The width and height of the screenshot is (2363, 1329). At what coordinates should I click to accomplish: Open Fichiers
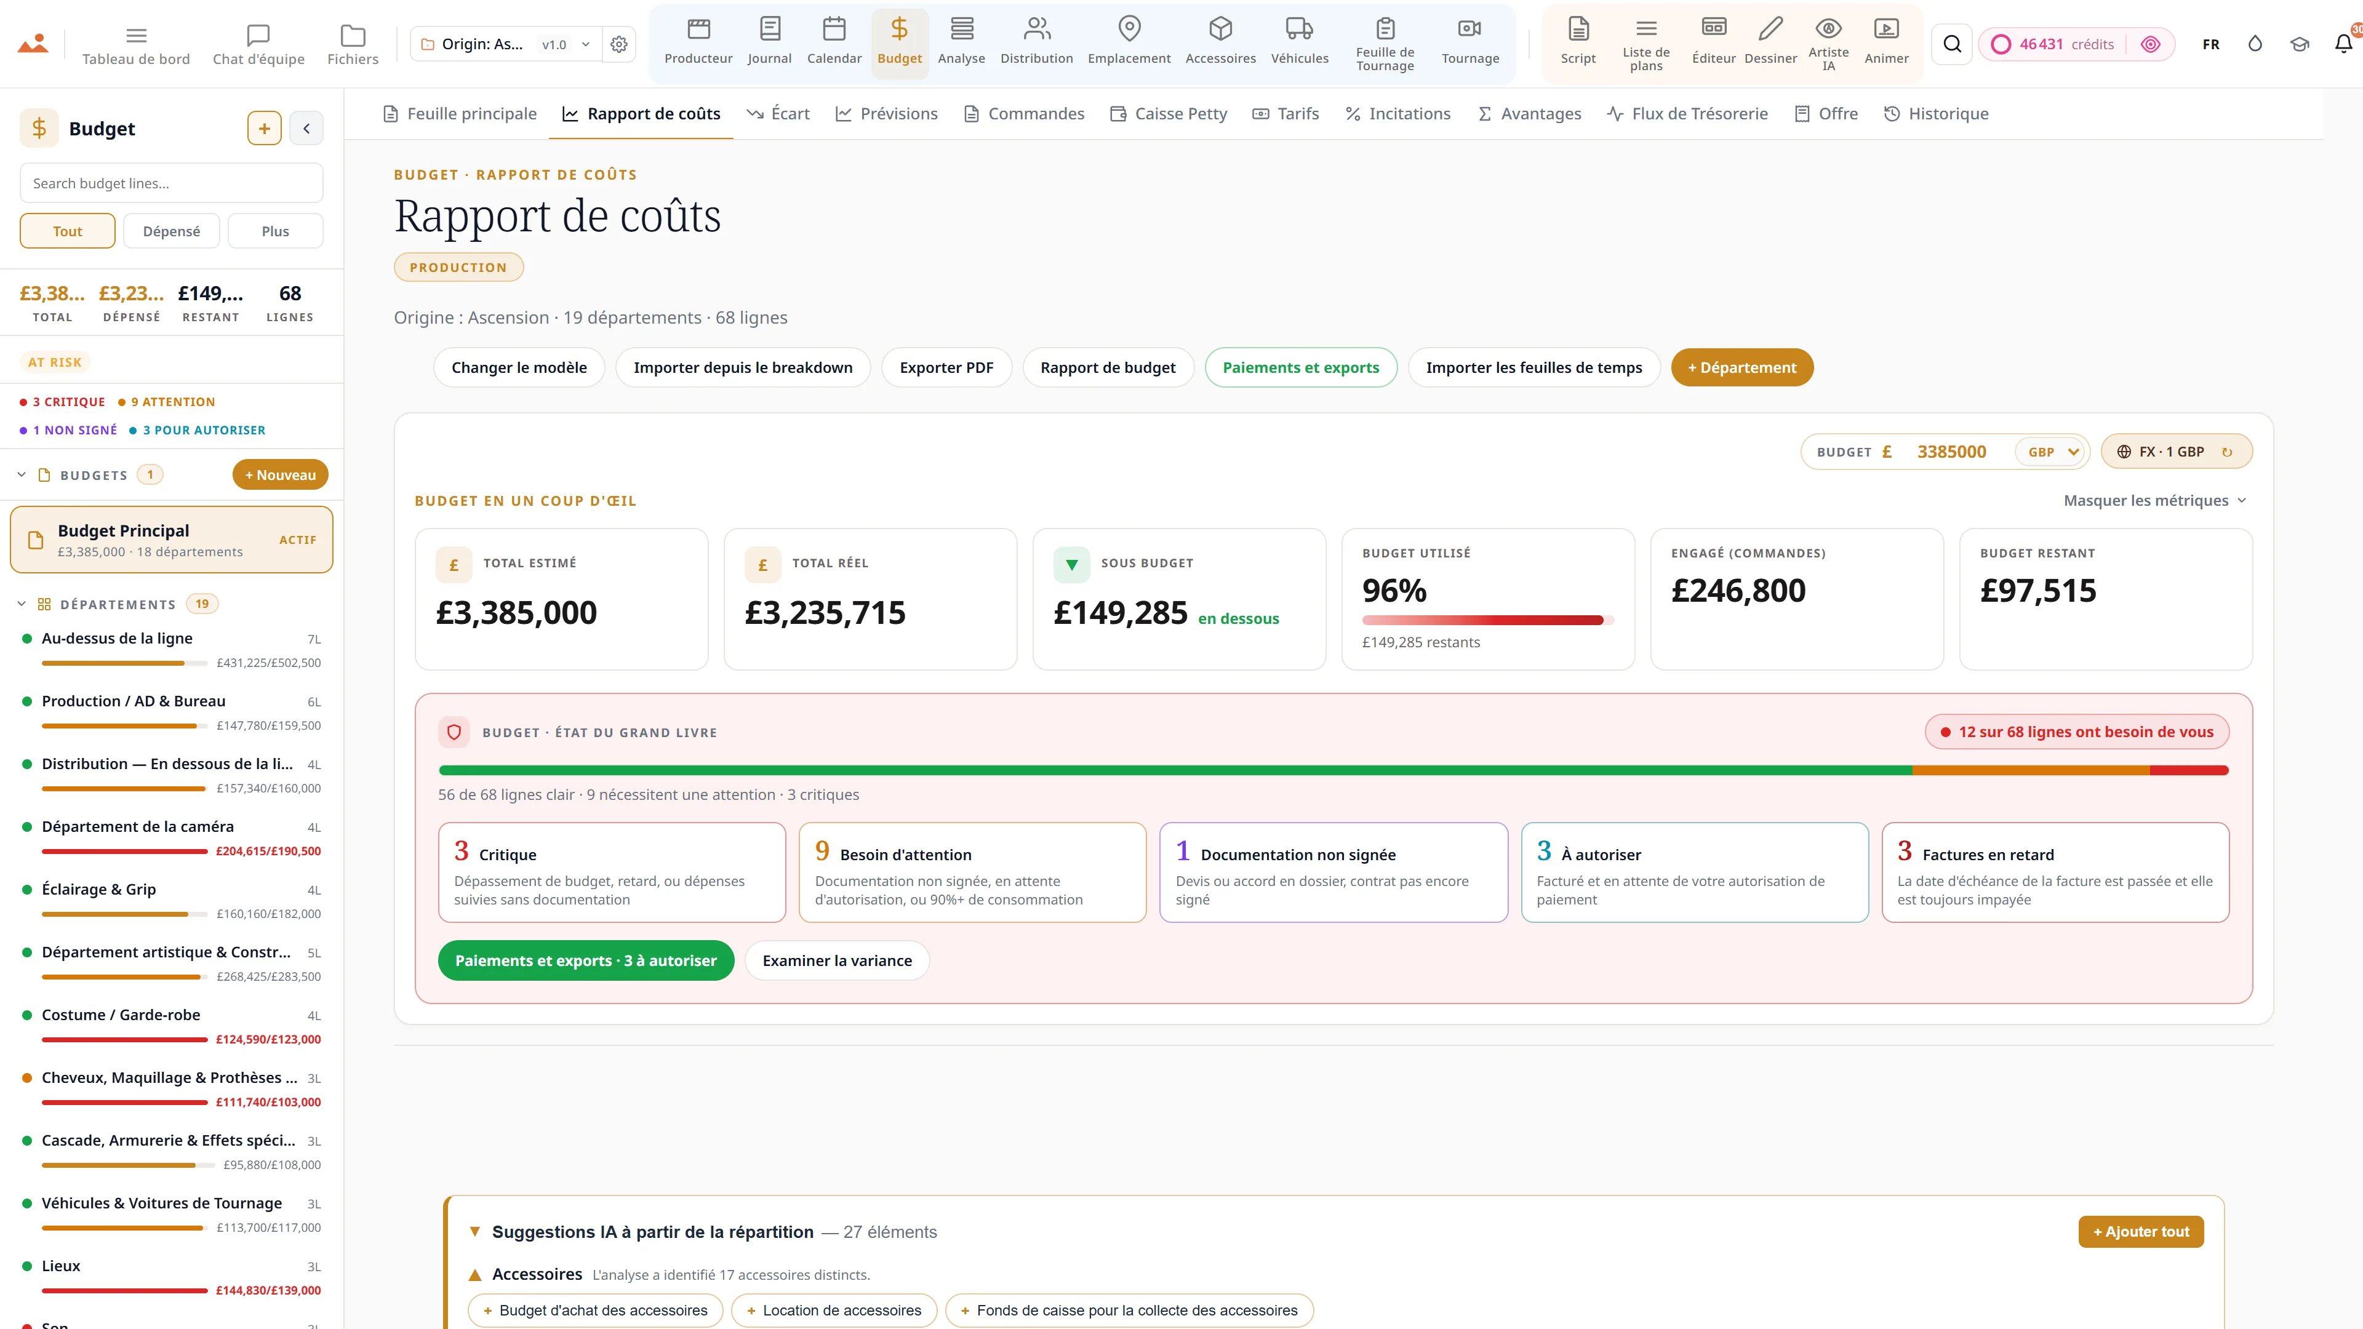[352, 45]
